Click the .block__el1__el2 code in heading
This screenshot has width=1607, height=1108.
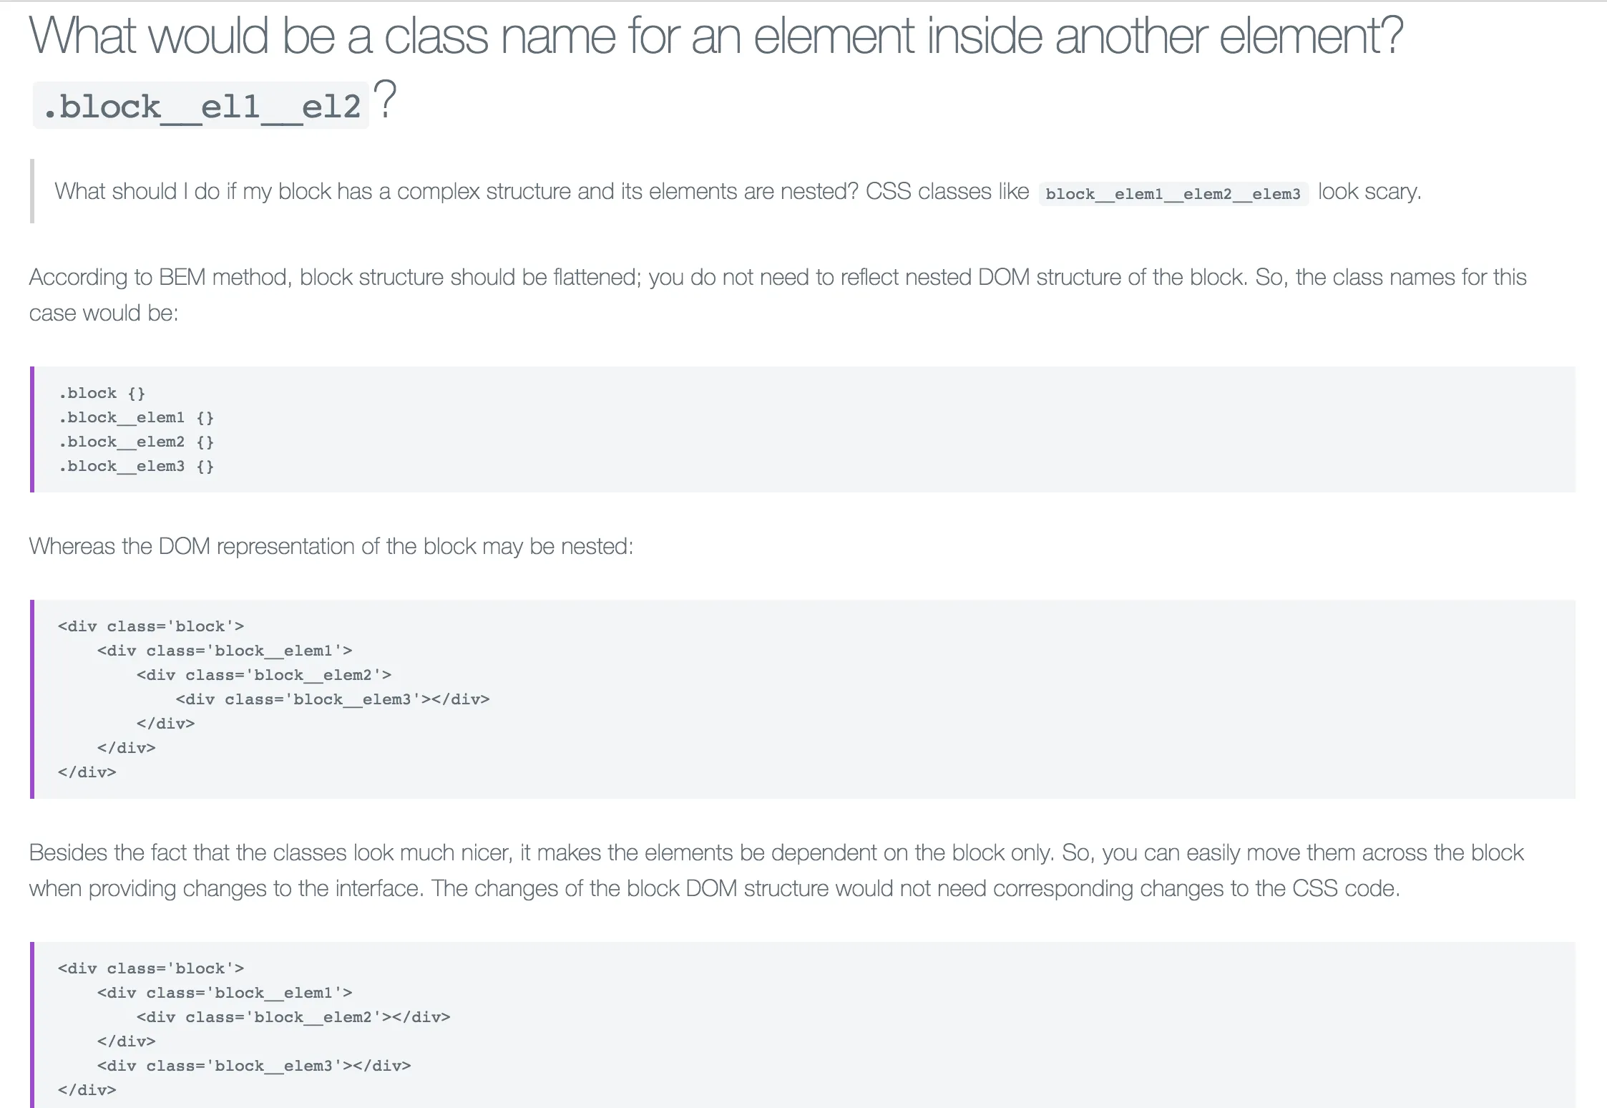point(201,106)
